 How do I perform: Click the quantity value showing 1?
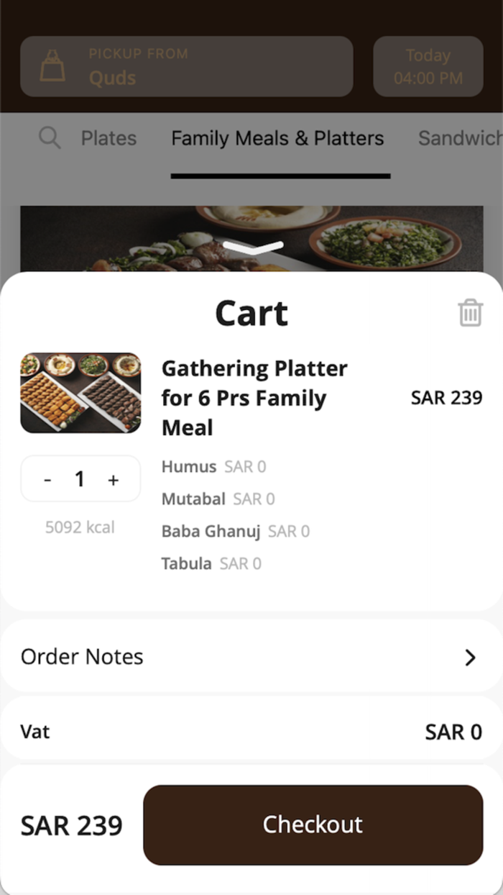[80, 478]
